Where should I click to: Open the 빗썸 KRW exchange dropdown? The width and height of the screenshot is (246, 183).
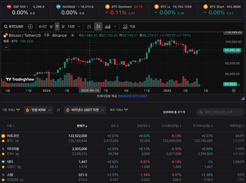(x=38, y=110)
